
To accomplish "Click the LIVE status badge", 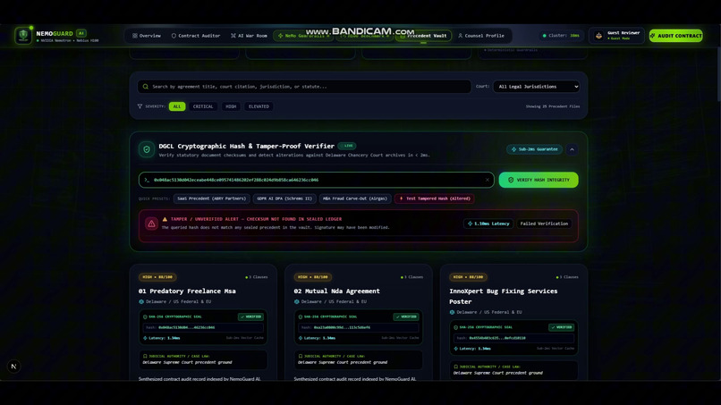I will (347, 146).
